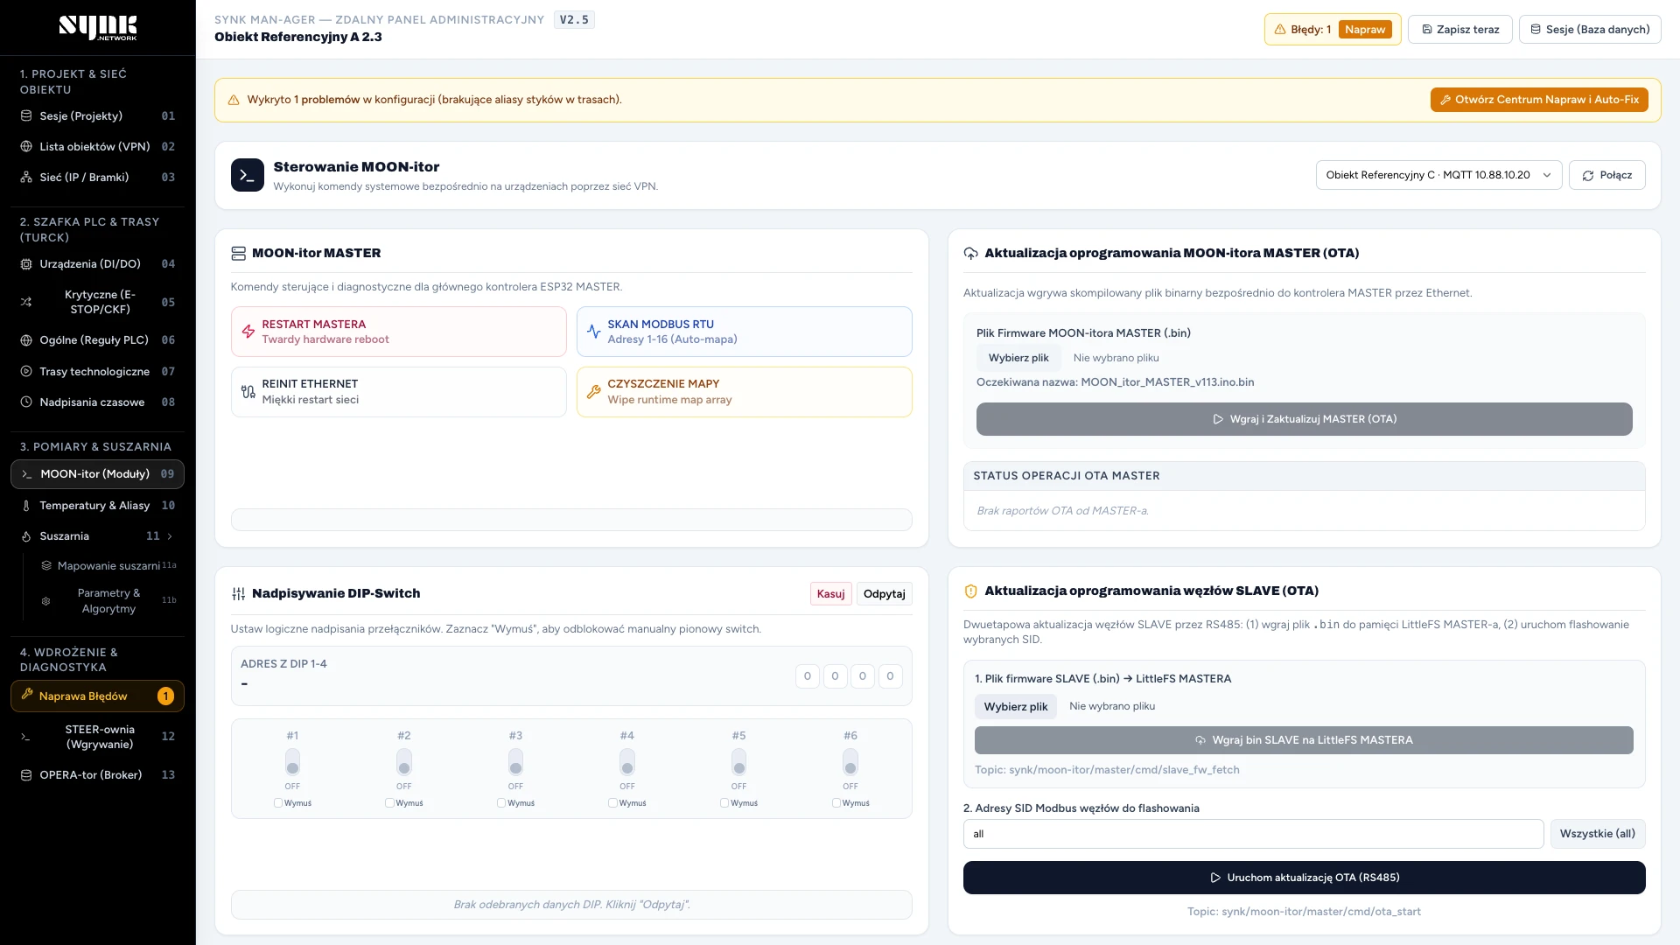Click Uruchom aktualizację OTA (RS485) button
The width and height of the screenshot is (1680, 945).
click(x=1304, y=878)
